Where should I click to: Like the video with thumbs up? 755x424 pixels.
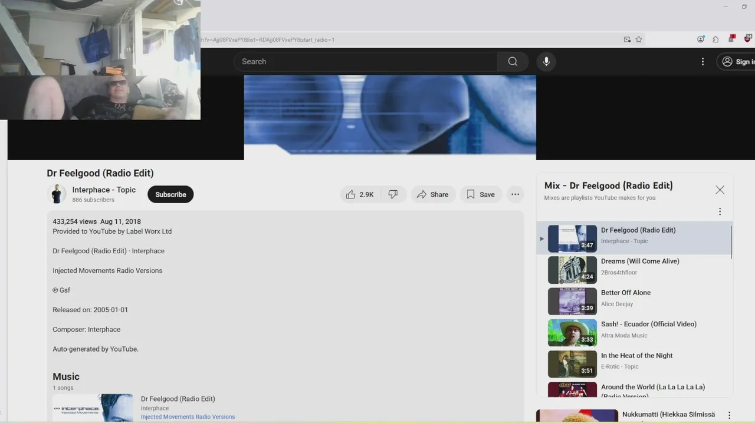(360, 194)
